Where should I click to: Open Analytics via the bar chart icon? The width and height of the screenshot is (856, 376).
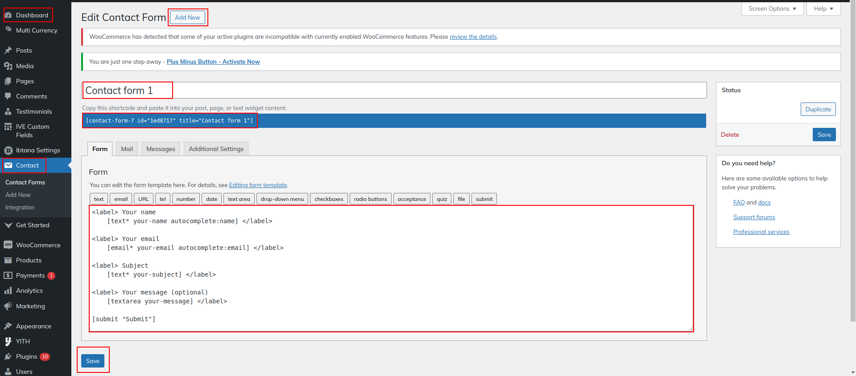[x=8, y=290]
